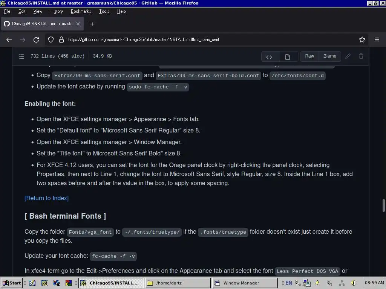Screen dimensions: 386x289
Task: Go back to previous page
Action: pos(9,40)
